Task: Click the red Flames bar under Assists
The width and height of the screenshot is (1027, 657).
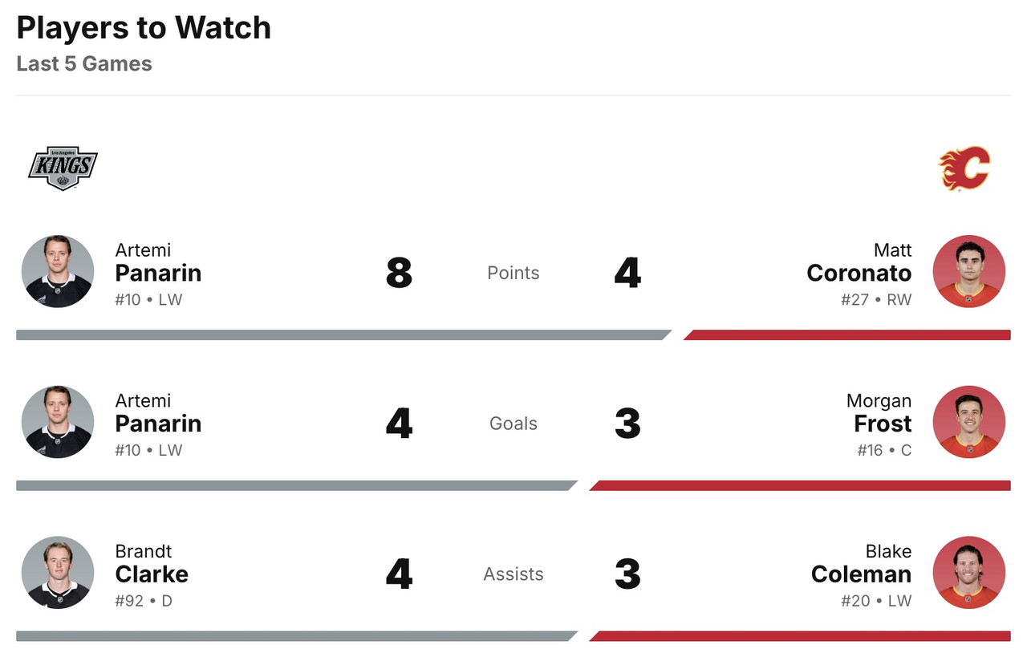Action: pos(800,636)
